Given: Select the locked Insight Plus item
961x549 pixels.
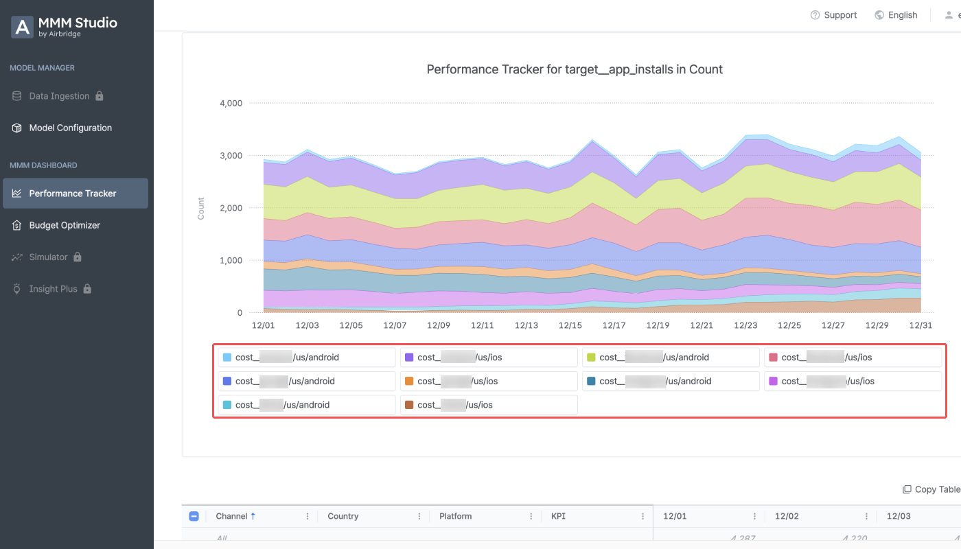Looking at the screenshot, I should (x=76, y=289).
